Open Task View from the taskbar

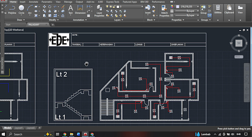(57, 134)
